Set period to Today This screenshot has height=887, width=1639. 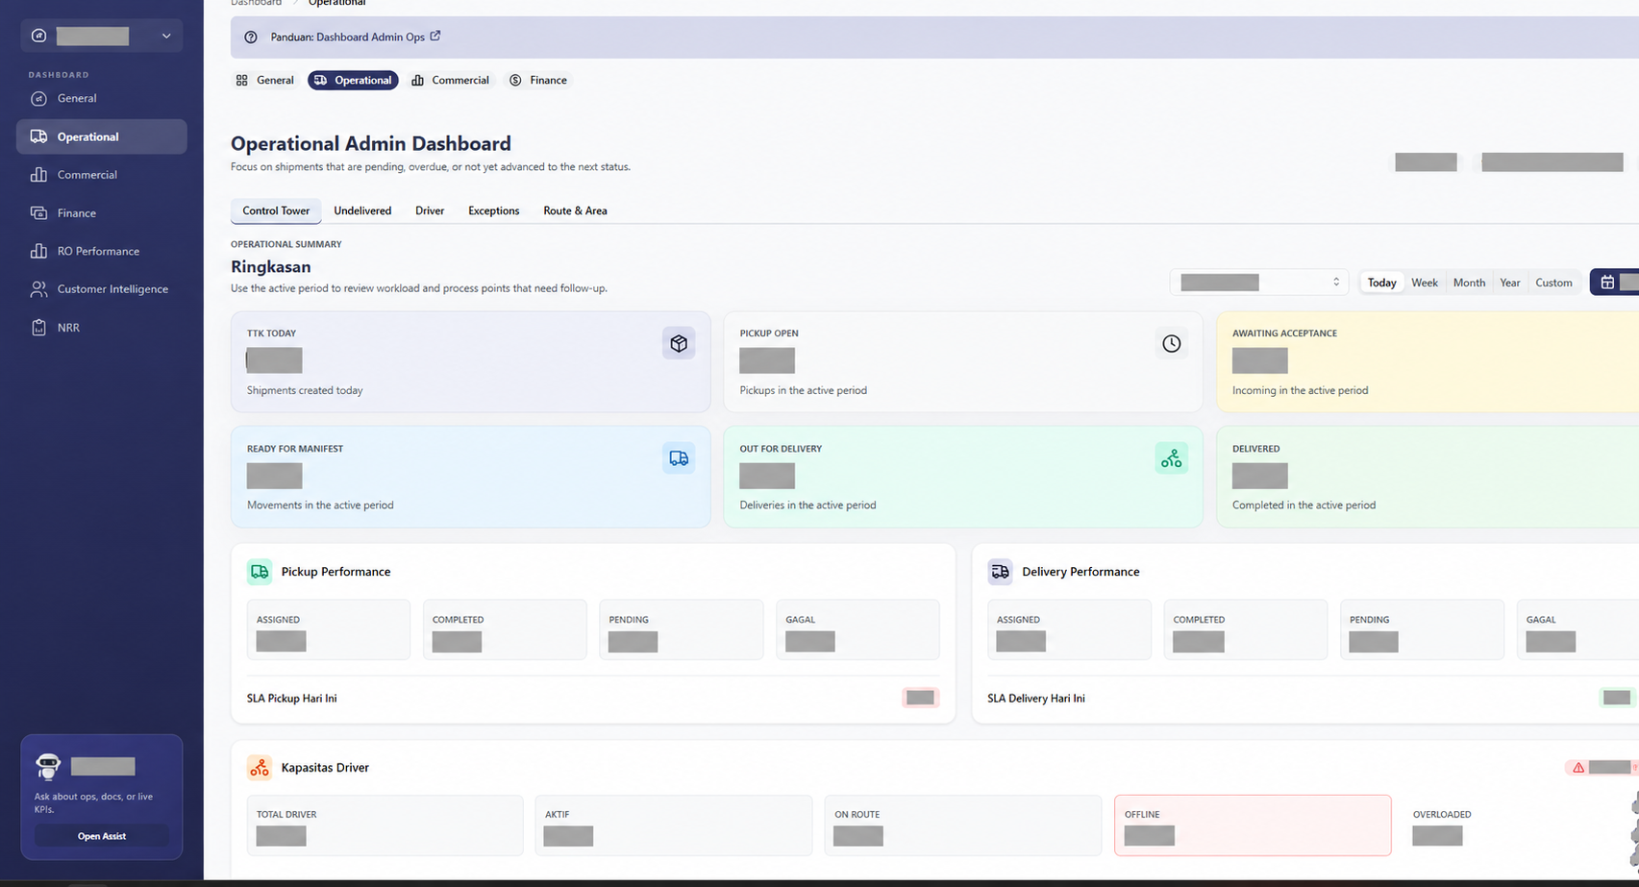pyautogui.click(x=1381, y=283)
